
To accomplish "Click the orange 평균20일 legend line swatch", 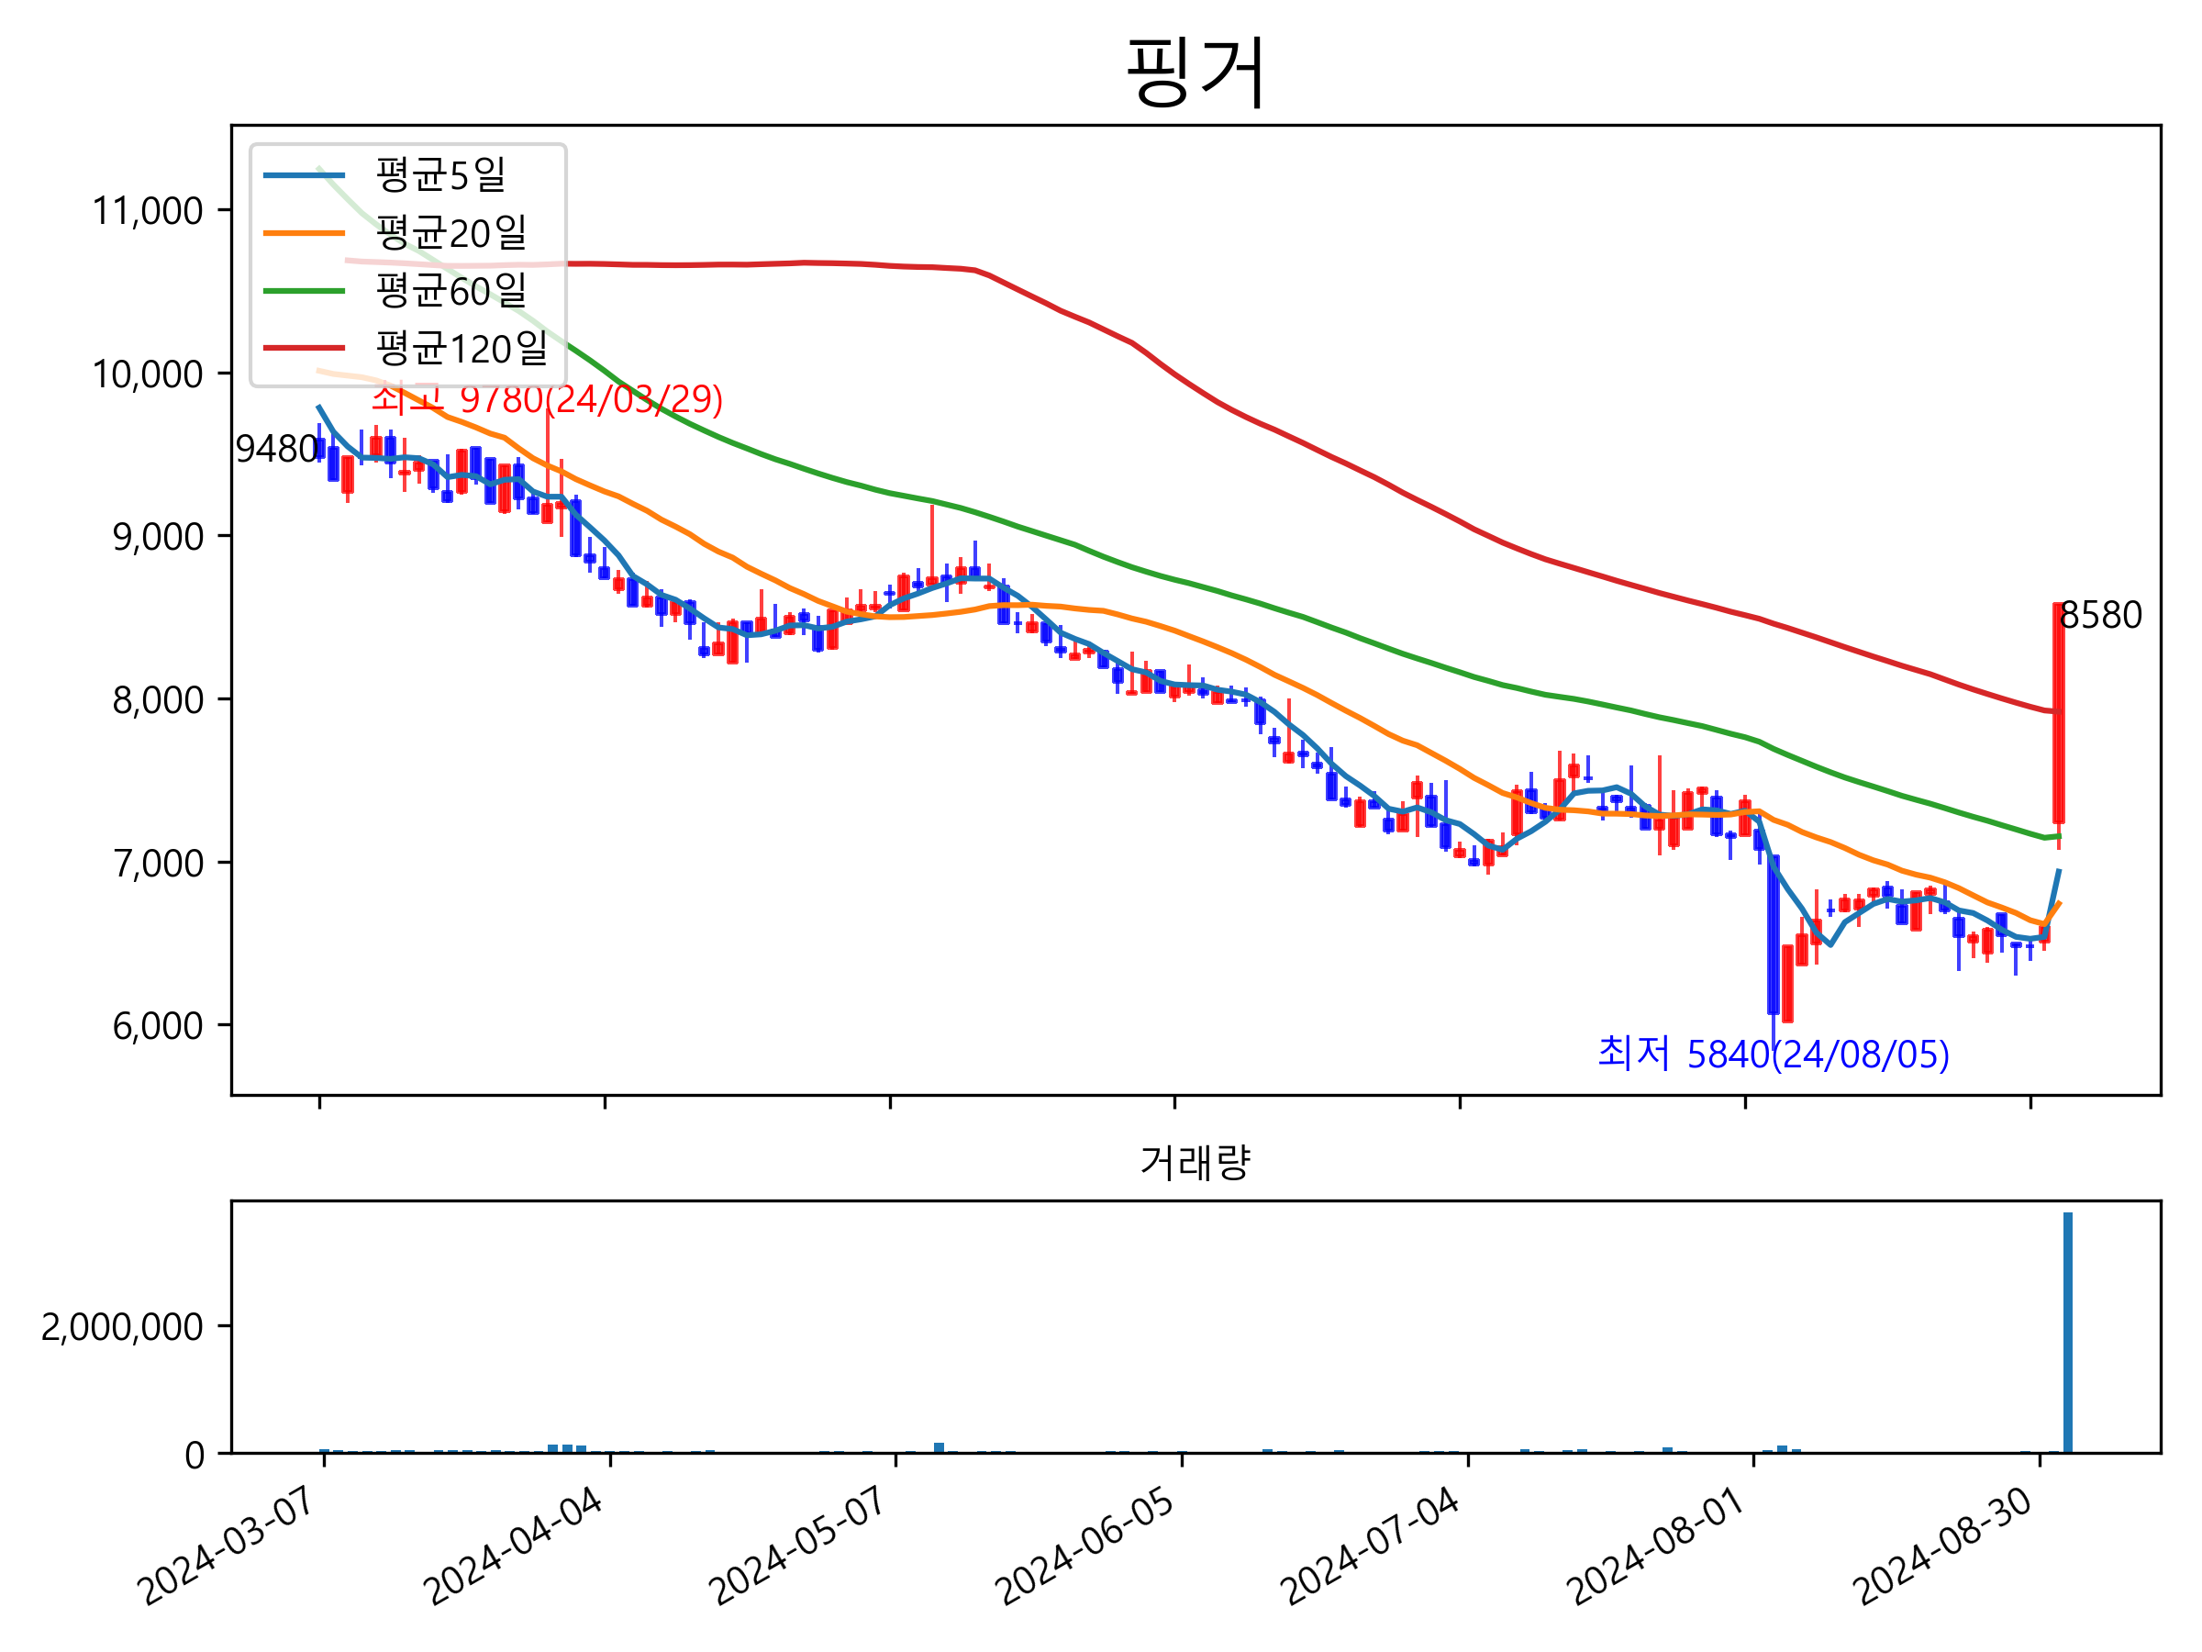I will 304,233.
